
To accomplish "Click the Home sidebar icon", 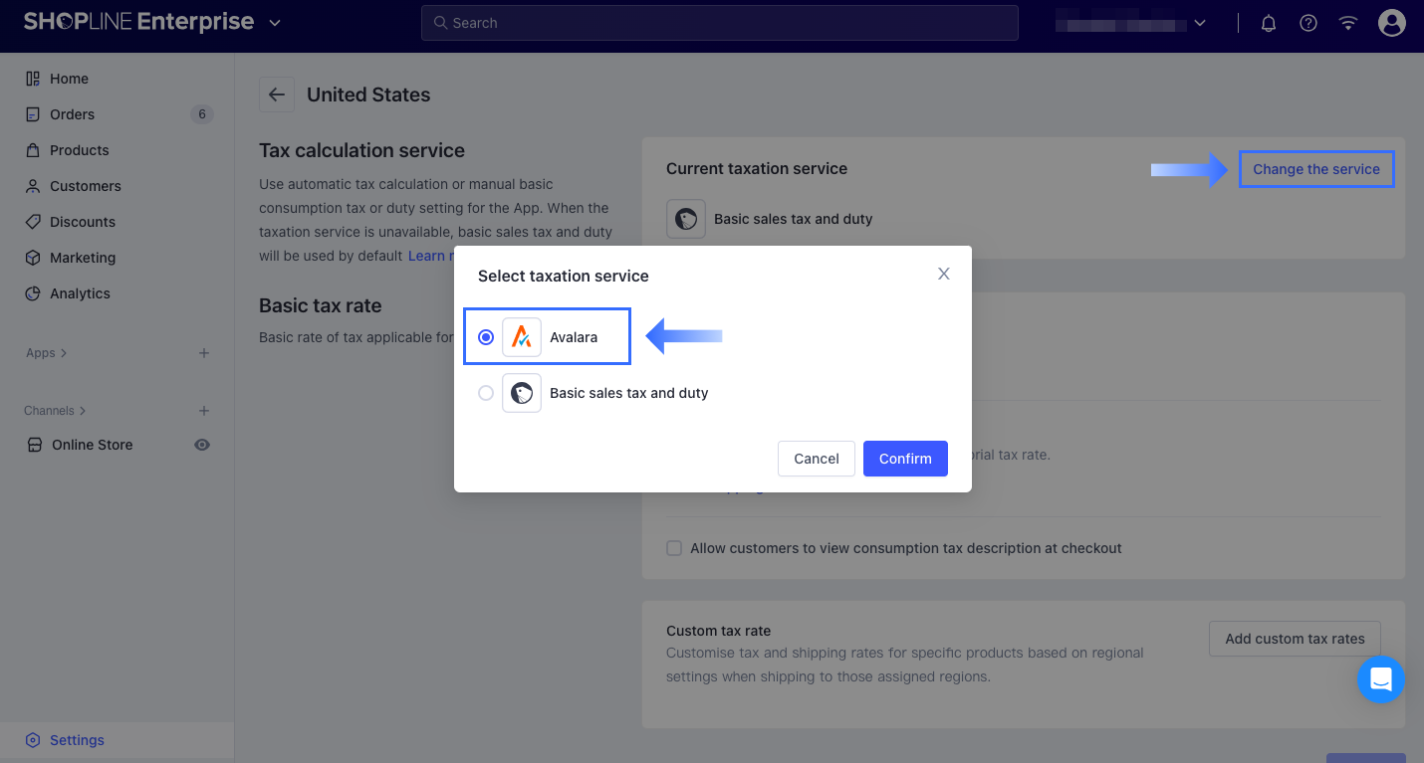I will [x=33, y=79].
